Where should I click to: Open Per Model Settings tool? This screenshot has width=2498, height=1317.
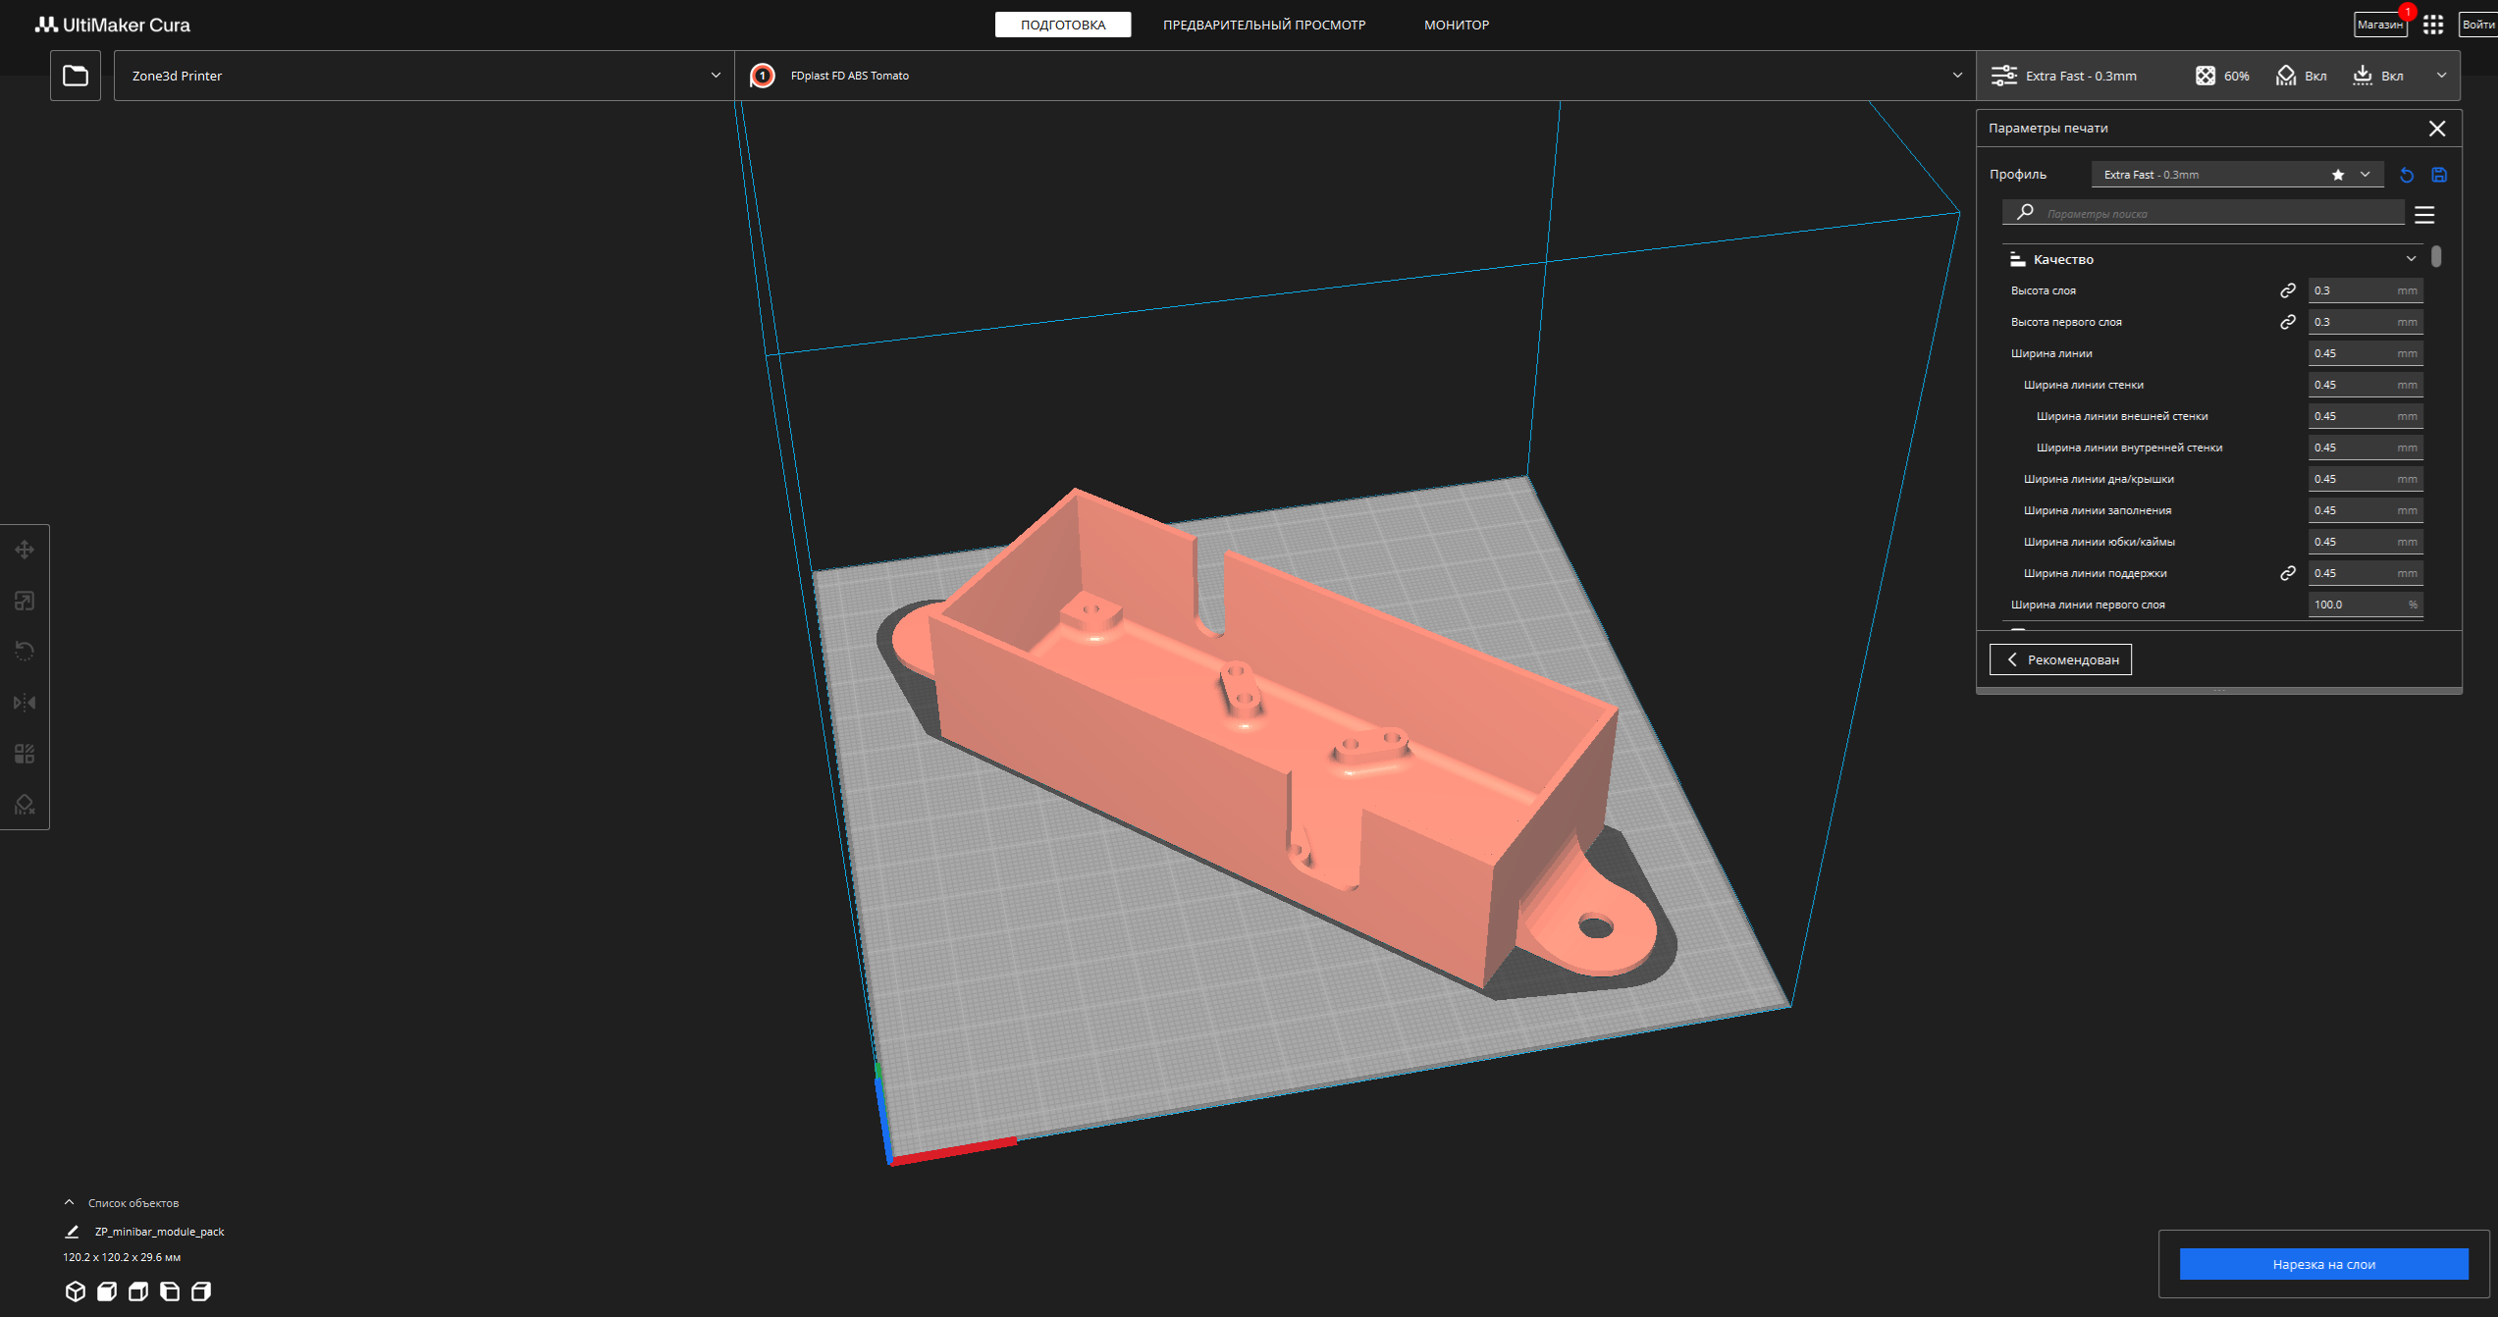click(x=25, y=754)
